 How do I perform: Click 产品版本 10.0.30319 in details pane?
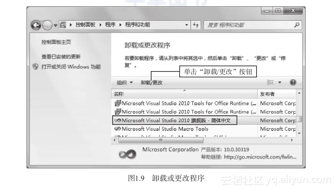(x=225, y=149)
